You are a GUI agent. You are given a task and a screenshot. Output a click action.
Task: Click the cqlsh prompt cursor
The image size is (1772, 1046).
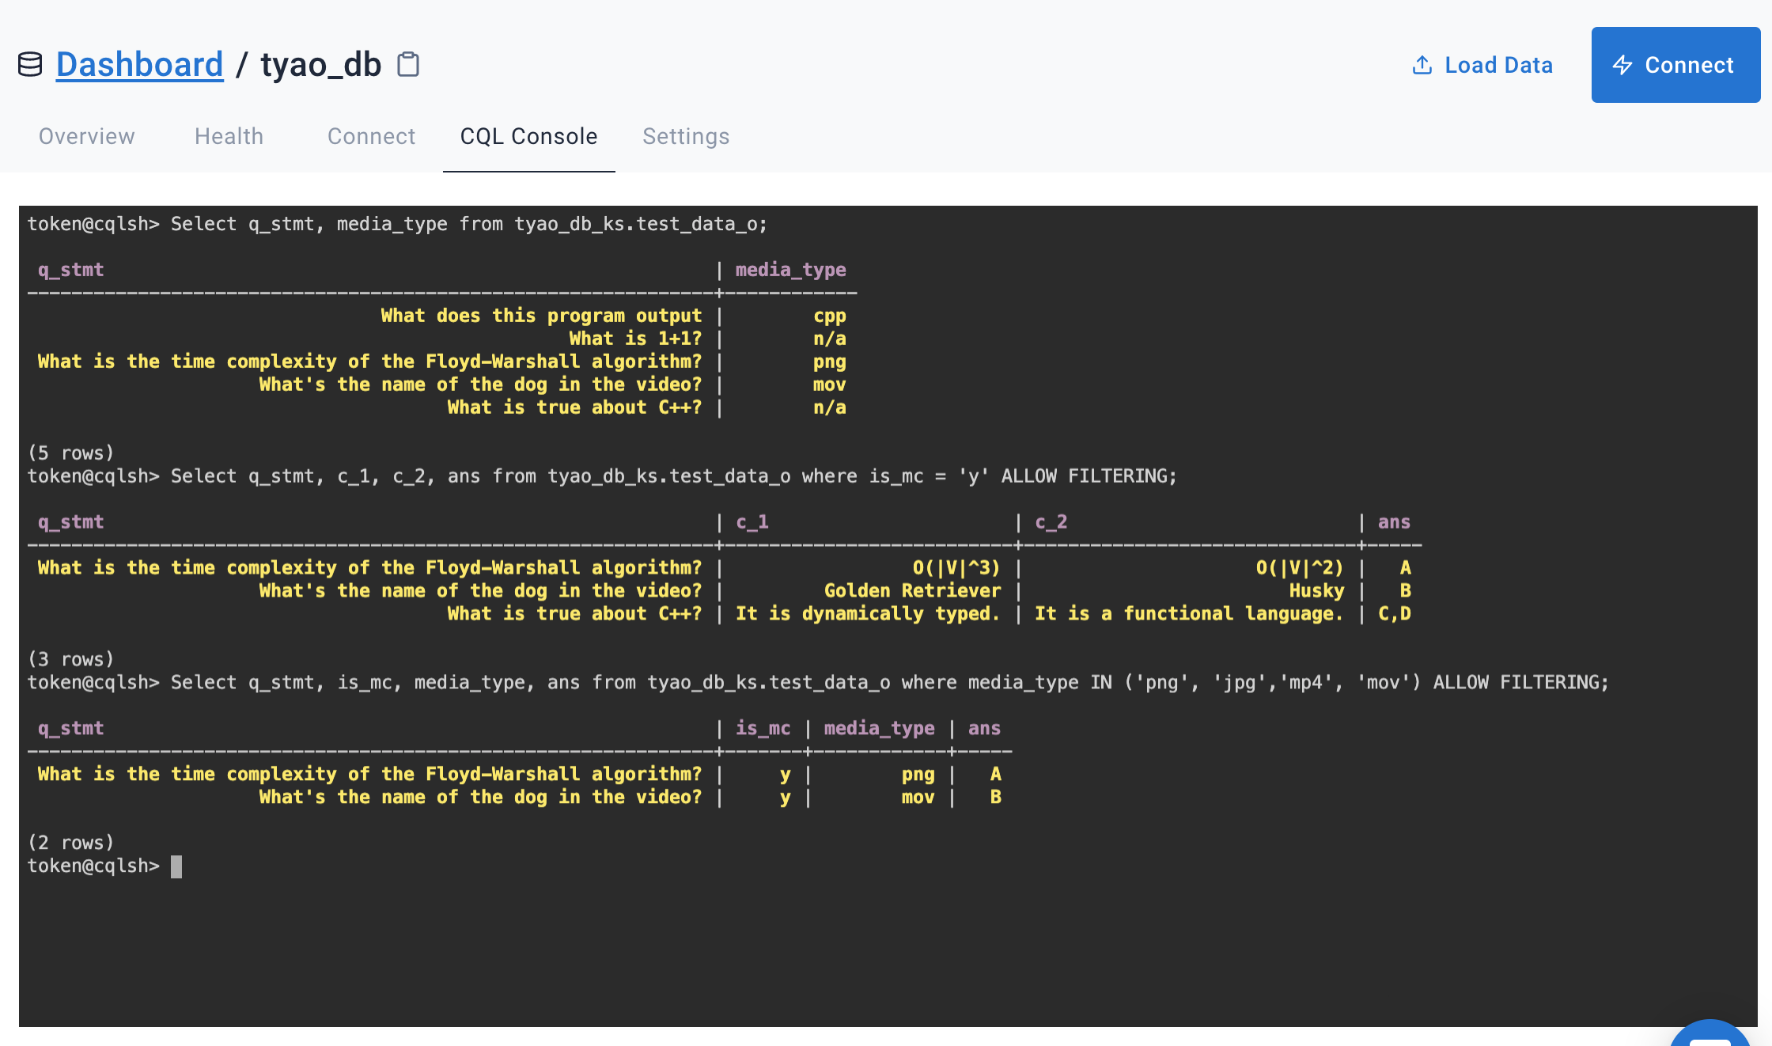pyautogui.click(x=176, y=866)
